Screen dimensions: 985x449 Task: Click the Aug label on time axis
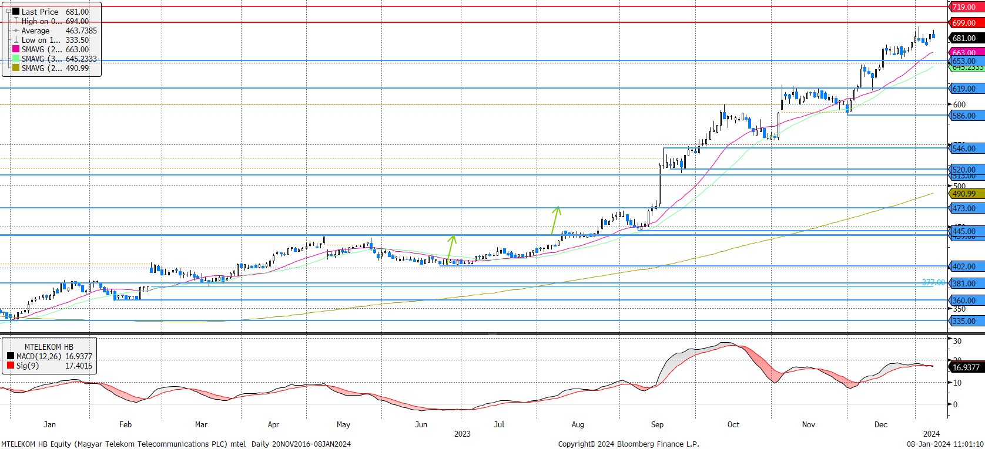[x=578, y=424]
